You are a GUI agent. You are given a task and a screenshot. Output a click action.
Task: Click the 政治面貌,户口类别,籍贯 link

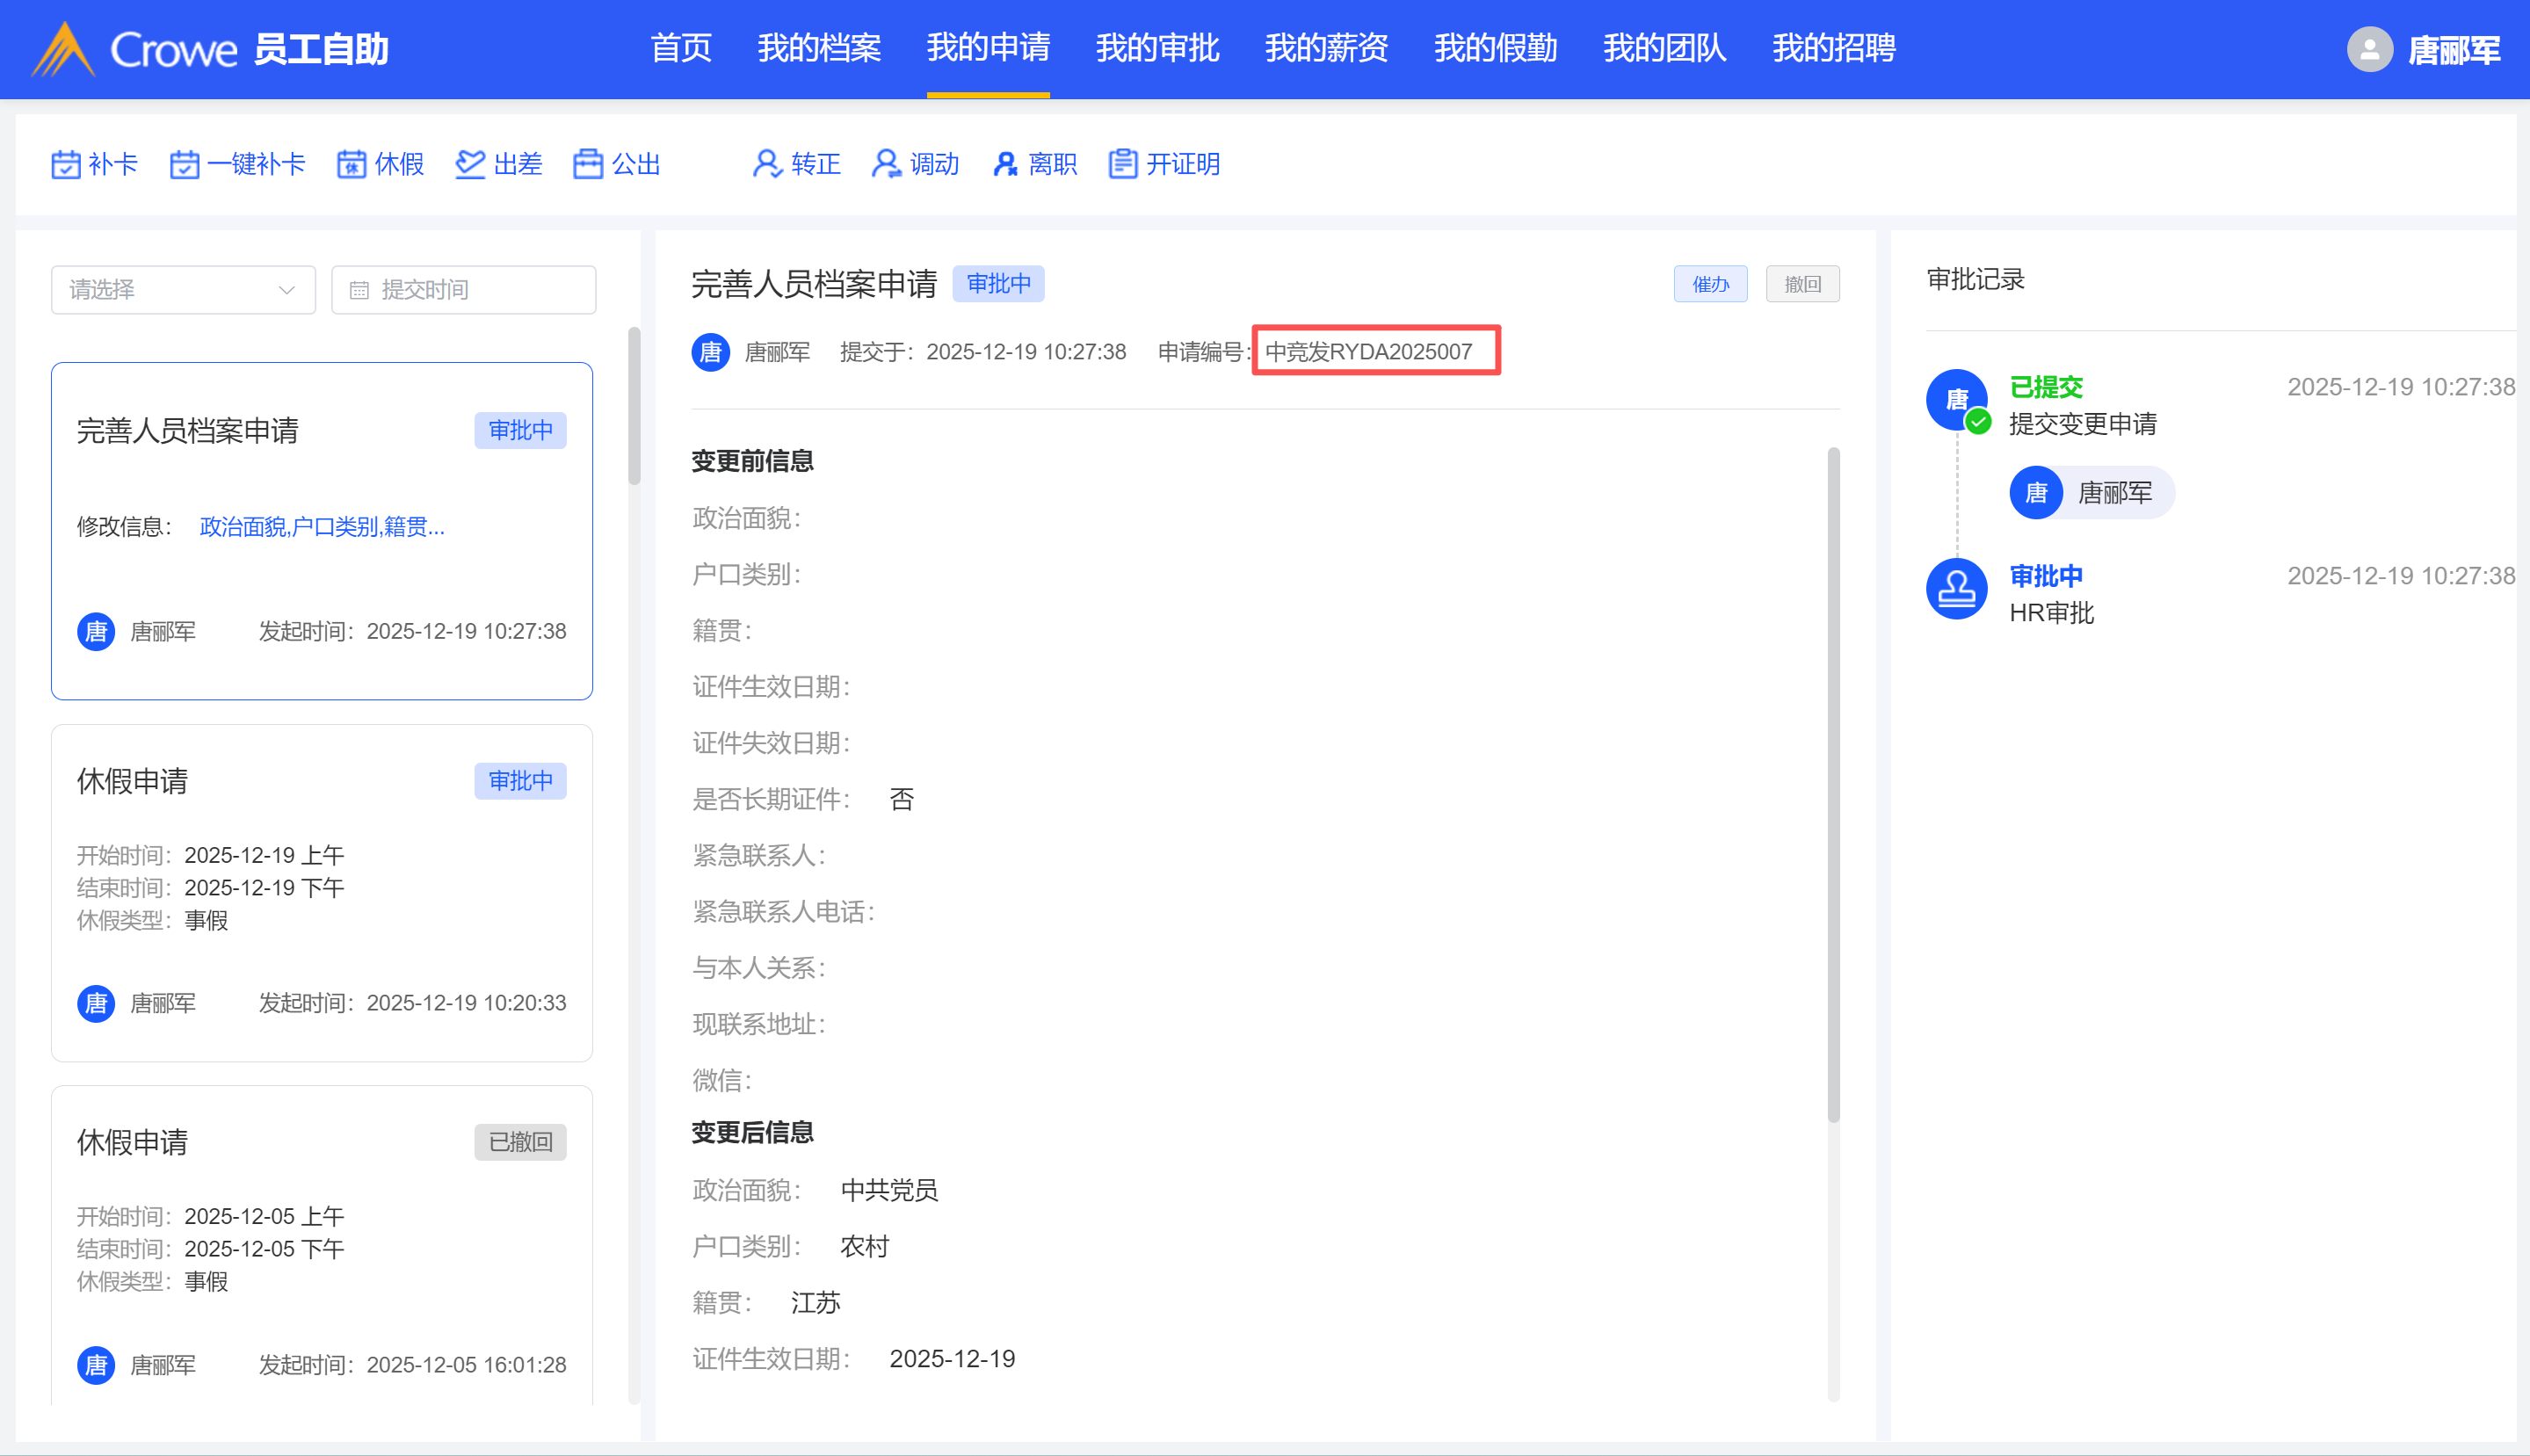pyautogui.click(x=322, y=527)
